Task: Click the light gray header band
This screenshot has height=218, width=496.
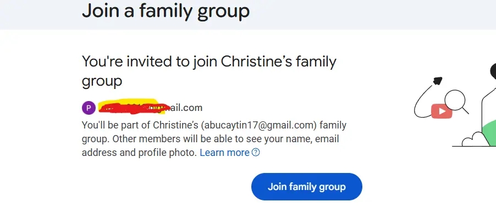Action: [248, 14]
